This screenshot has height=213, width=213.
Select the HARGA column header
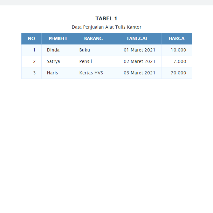tap(176, 38)
